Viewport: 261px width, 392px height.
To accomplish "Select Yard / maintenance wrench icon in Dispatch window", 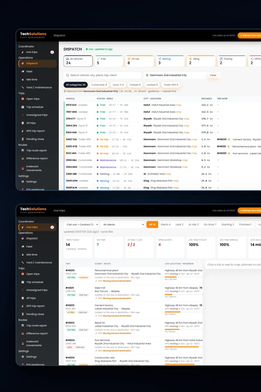I will coord(23,88).
